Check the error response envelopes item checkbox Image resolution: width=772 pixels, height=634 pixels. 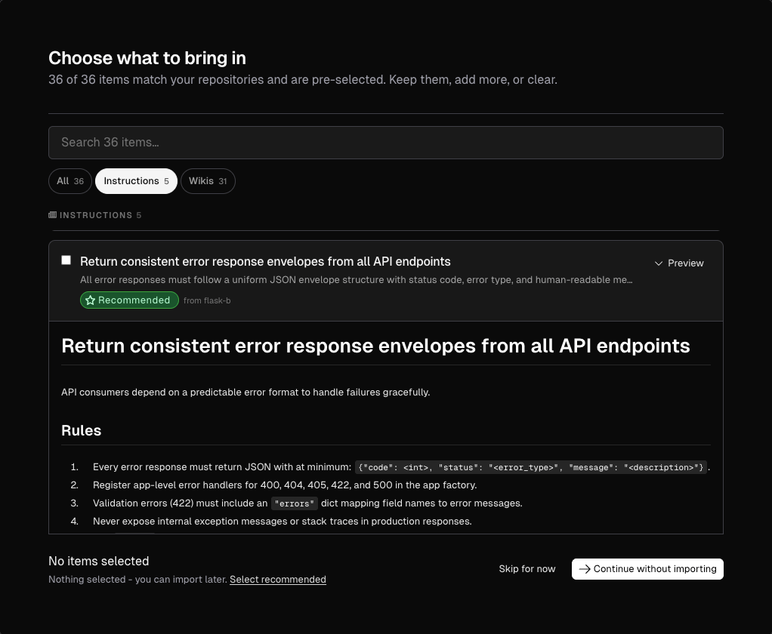tap(66, 260)
